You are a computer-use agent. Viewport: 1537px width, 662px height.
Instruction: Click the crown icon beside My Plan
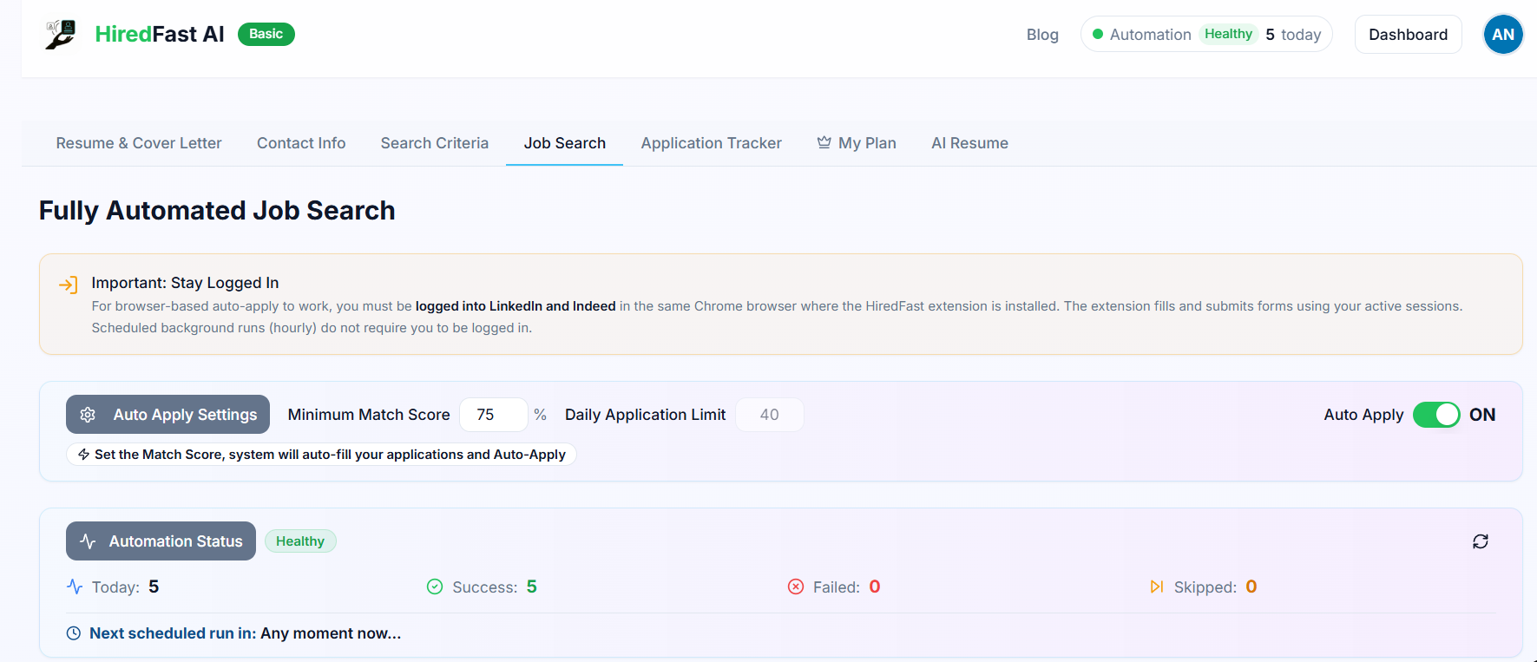click(x=824, y=142)
